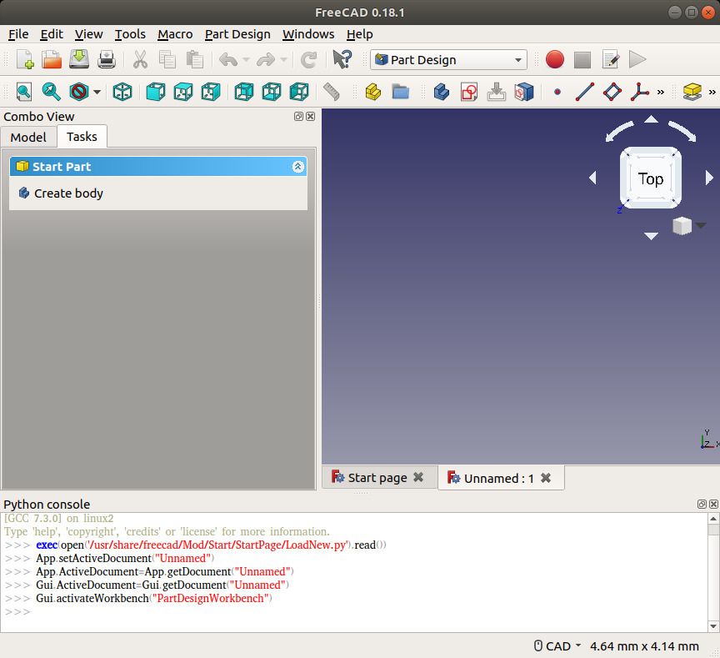Open the Help menu
720x658 pixels.
click(359, 34)
